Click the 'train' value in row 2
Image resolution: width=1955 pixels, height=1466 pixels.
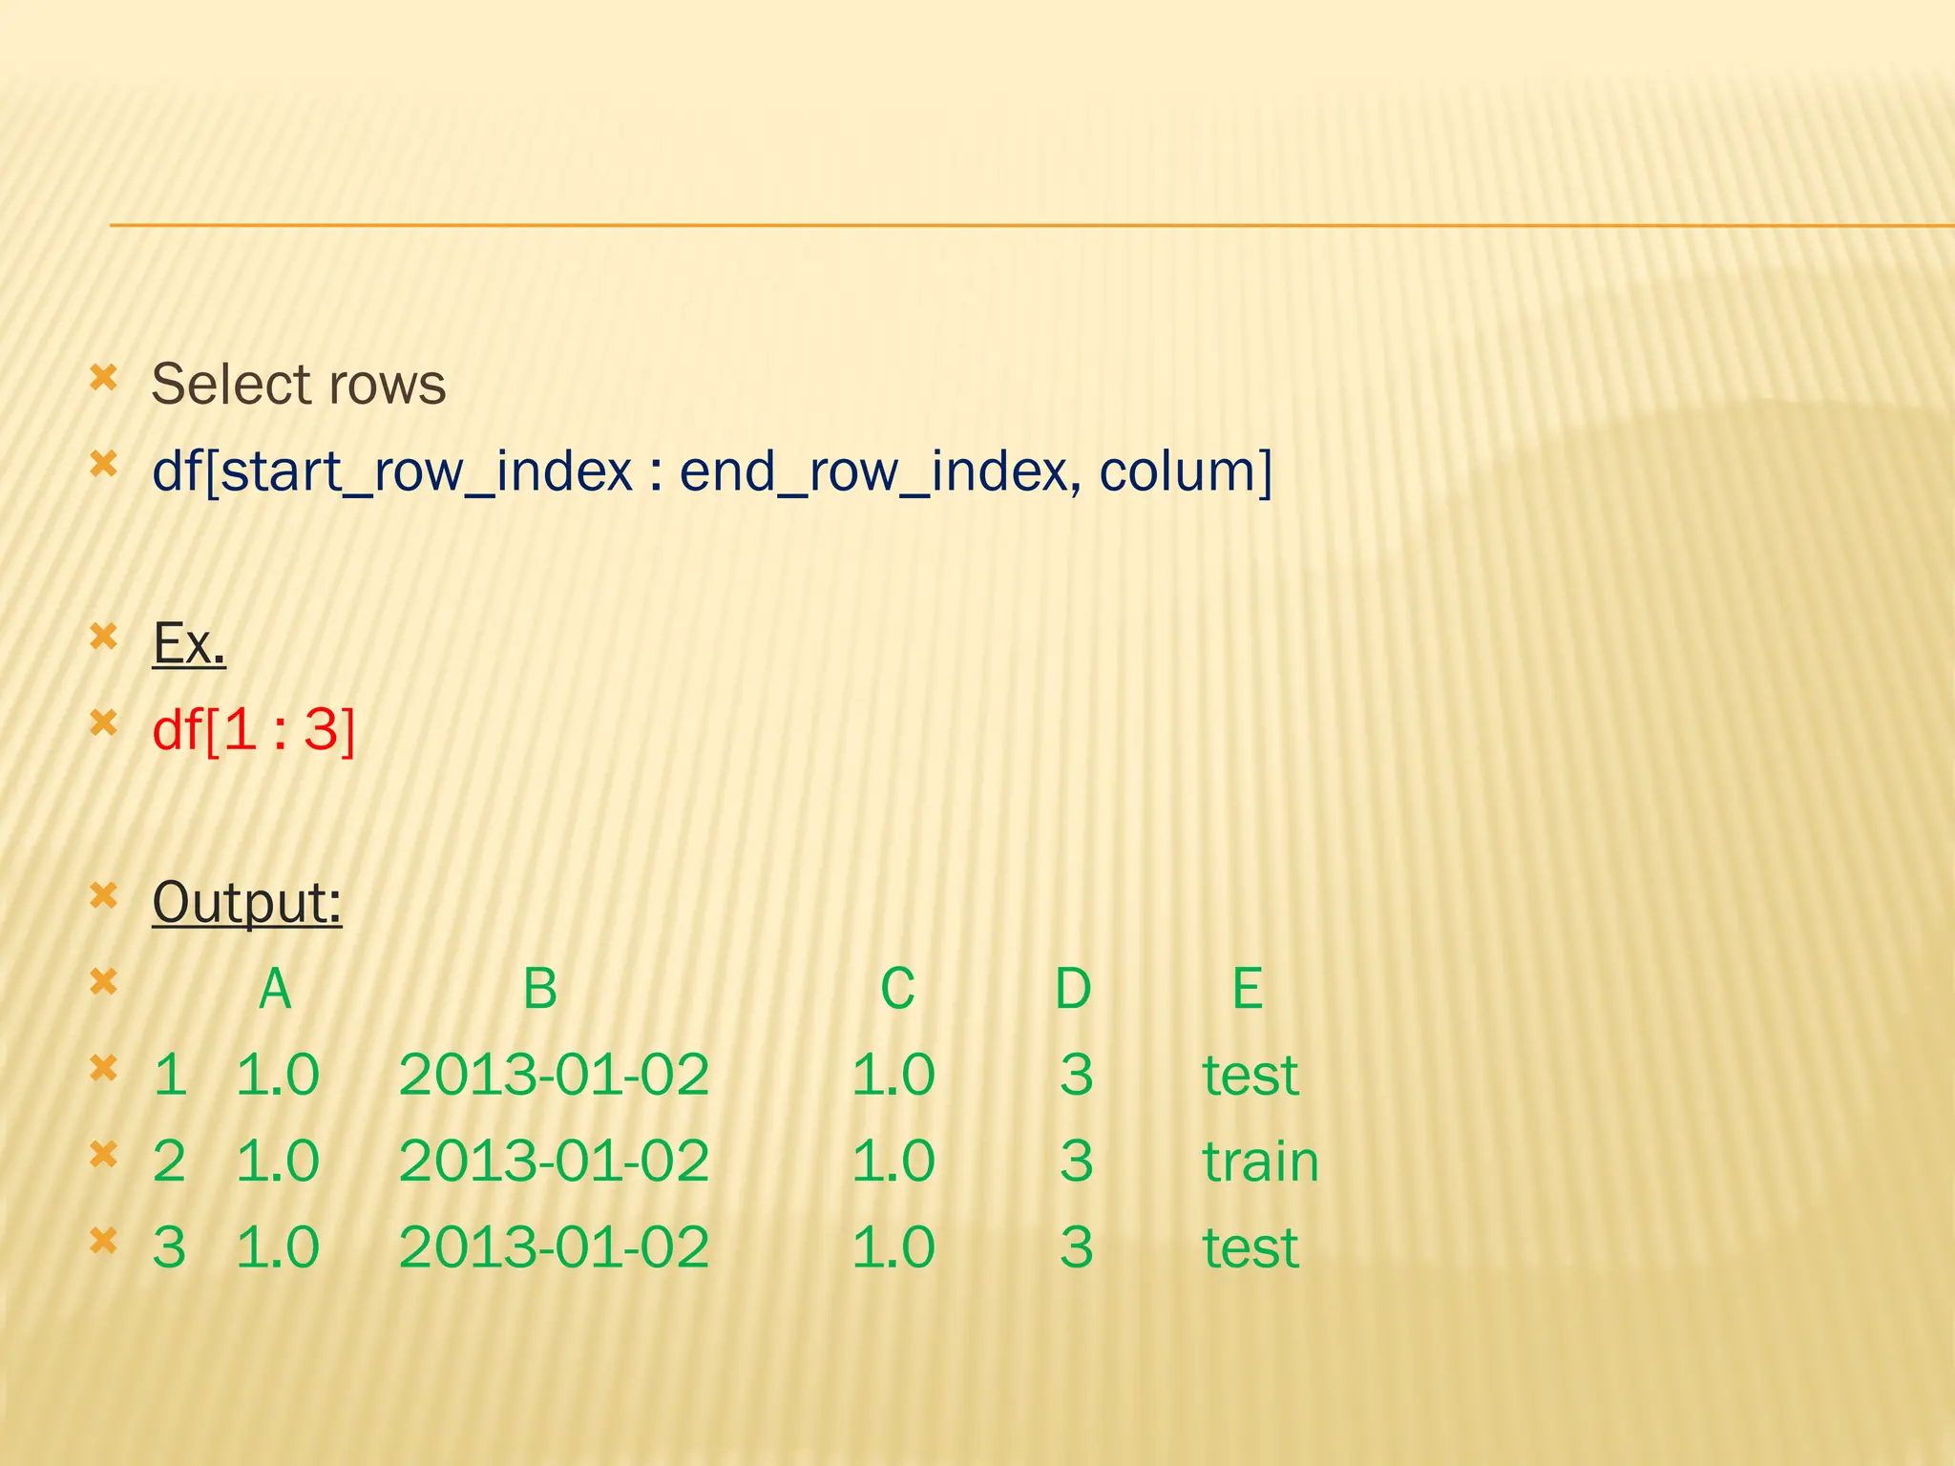1260,1162
